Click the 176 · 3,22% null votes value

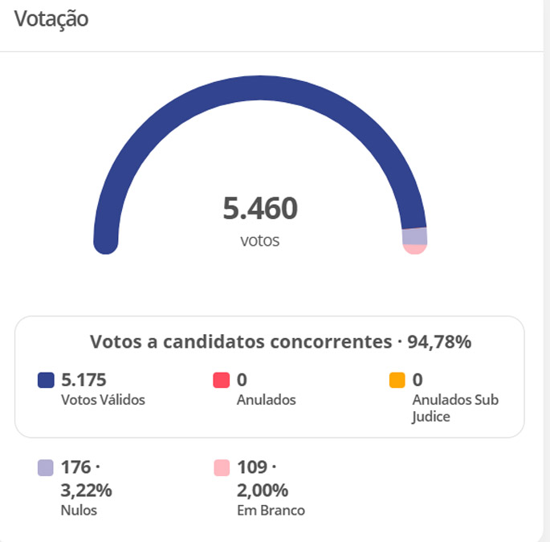[87, 478]
